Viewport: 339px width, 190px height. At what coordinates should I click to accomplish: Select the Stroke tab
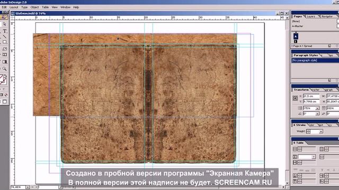tap(300, 125)
